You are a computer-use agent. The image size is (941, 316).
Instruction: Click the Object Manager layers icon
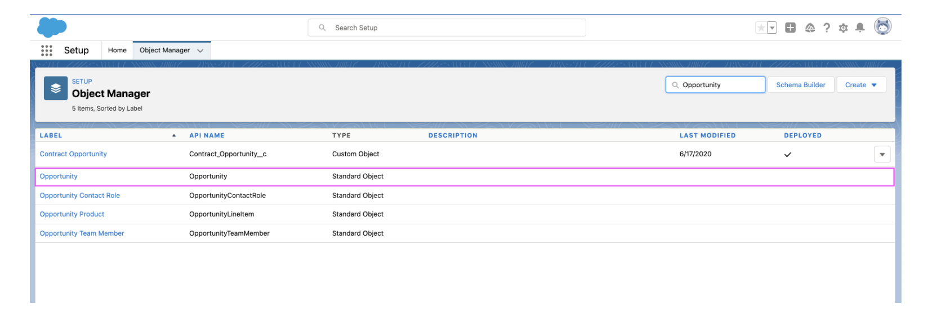pyautogui.click(x=56, y=88)
